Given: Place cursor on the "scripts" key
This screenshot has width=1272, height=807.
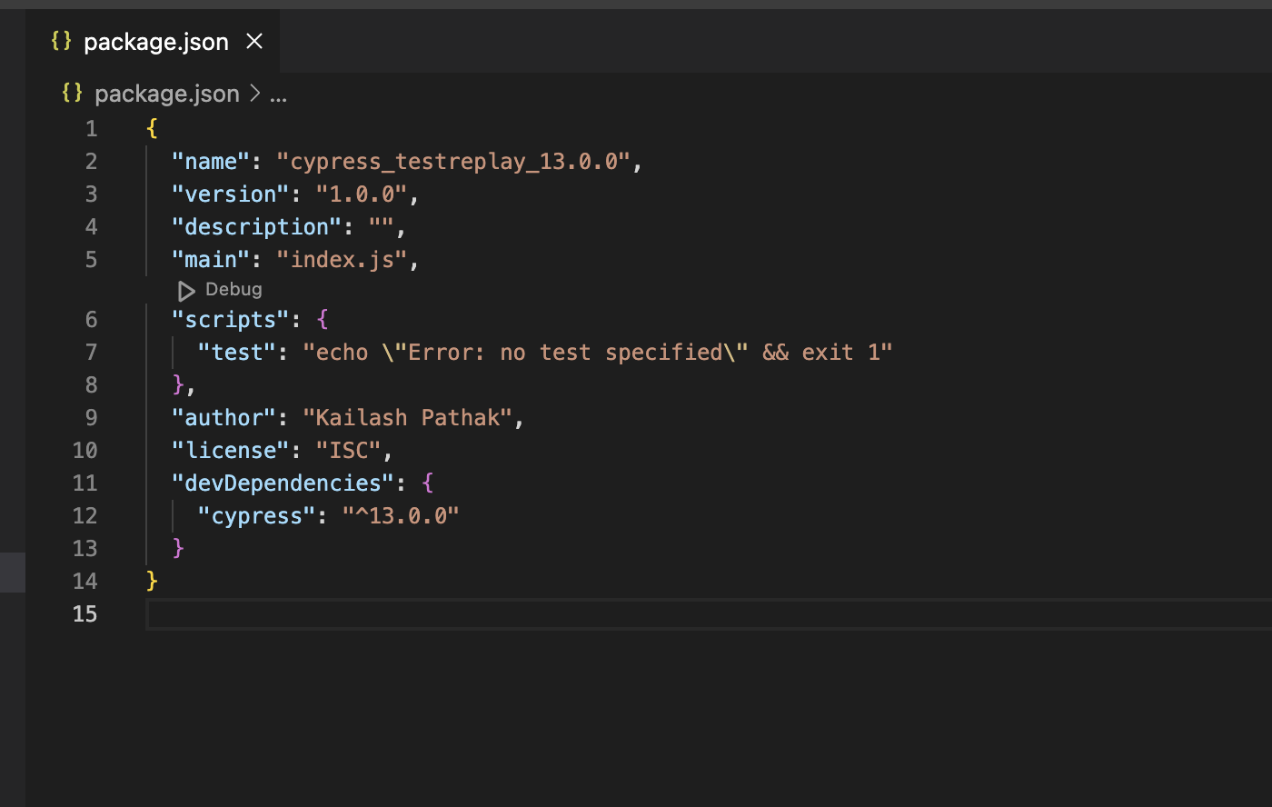Looking at the screenshot, I should click(231, 320).
